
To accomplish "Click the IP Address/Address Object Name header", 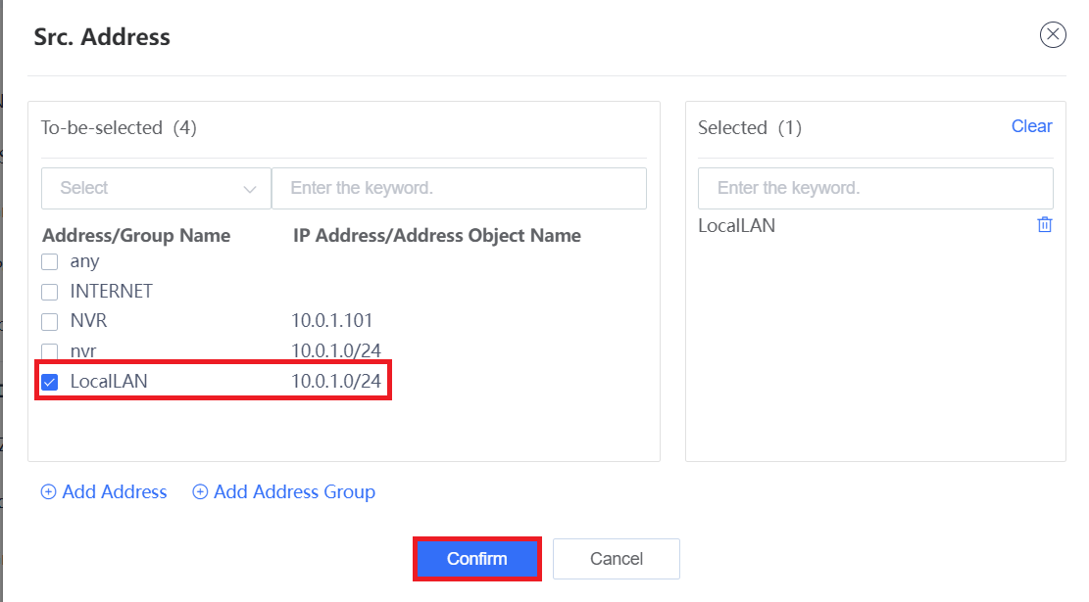I will pyautogui.click(x=437, y=236).
